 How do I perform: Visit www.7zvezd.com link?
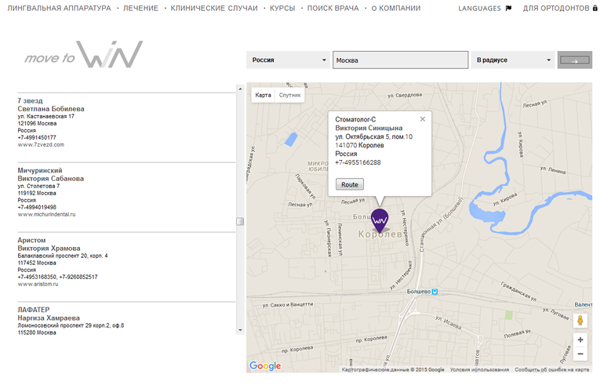pos(41,145)
